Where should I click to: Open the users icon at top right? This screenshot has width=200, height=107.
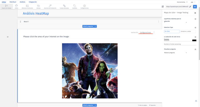[192, 2]
